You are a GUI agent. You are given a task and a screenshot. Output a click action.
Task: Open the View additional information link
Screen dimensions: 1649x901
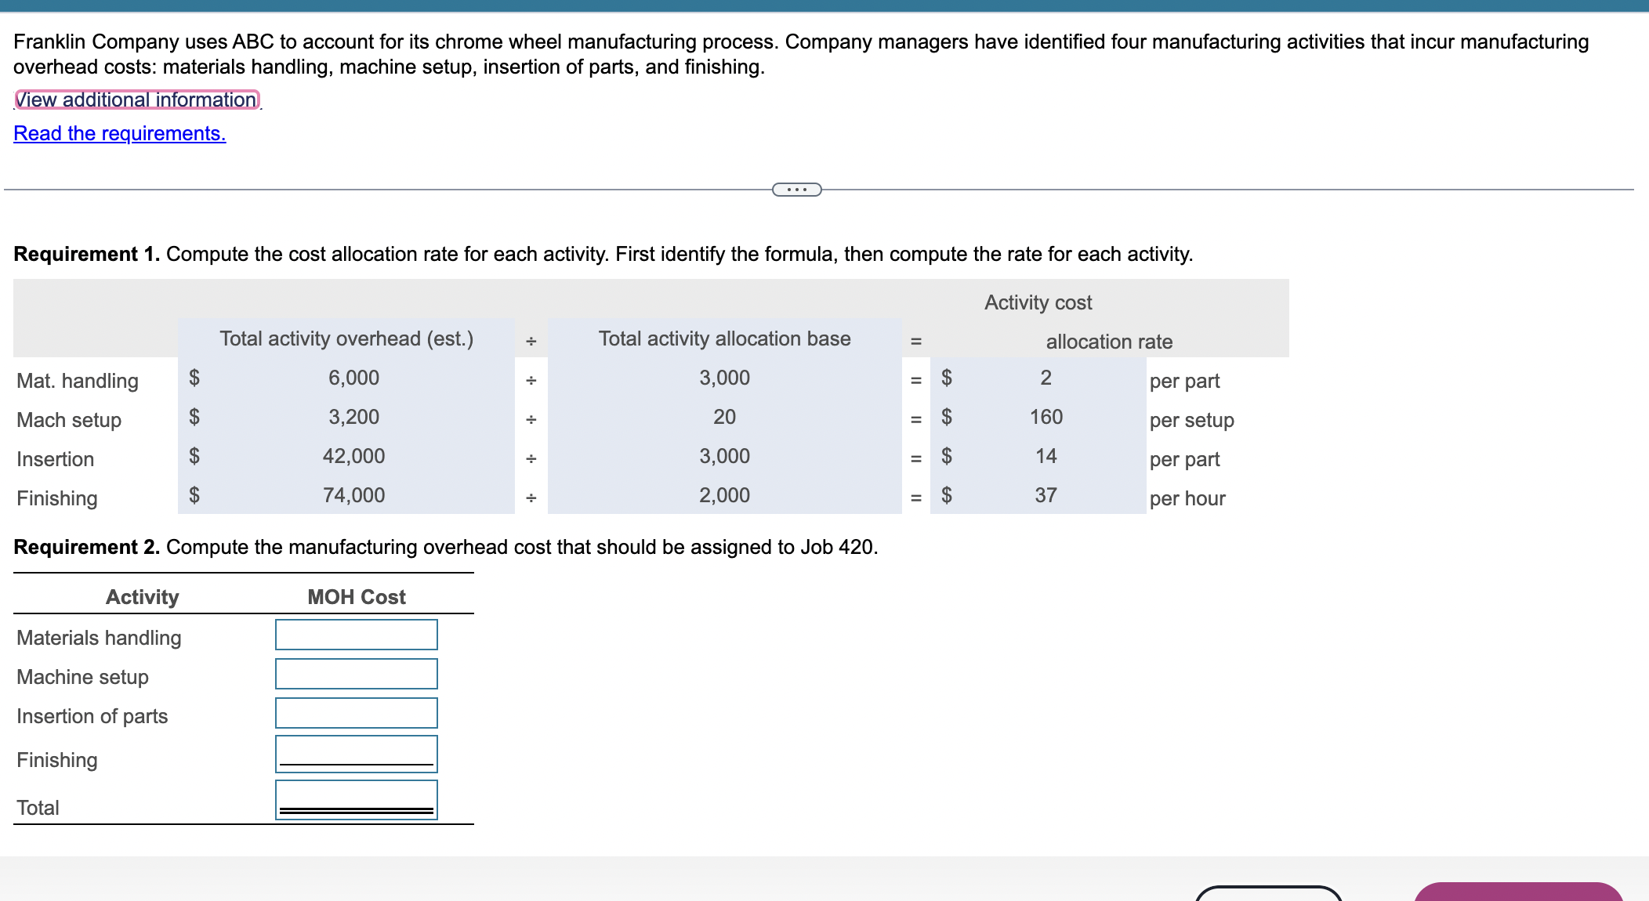[x=135, y=100]
